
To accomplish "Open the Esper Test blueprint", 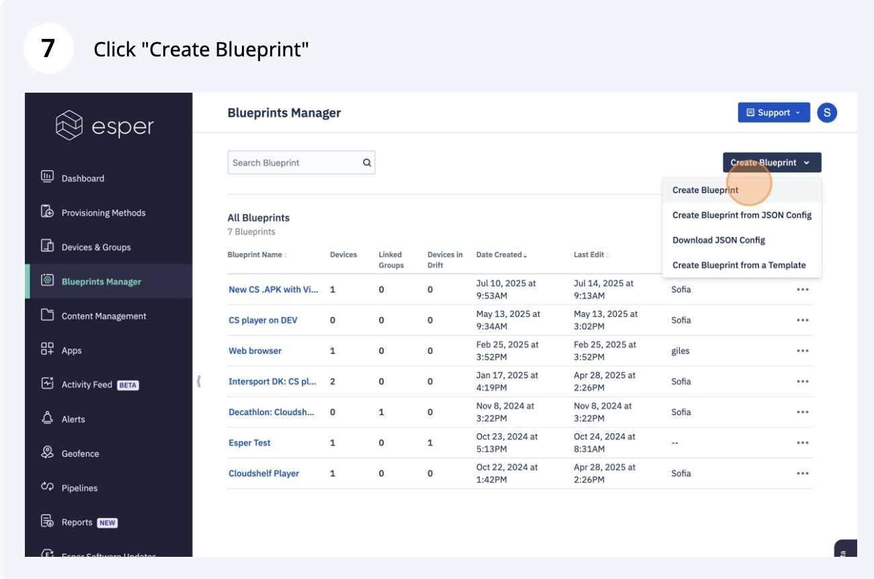I will click(249, 443).
